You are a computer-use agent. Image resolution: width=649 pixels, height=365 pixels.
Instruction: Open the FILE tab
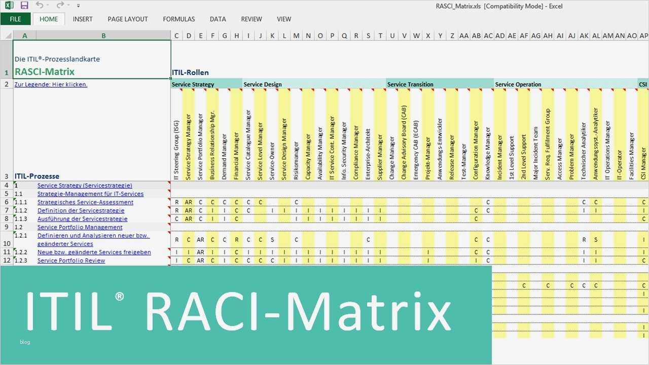click(15, 19)
